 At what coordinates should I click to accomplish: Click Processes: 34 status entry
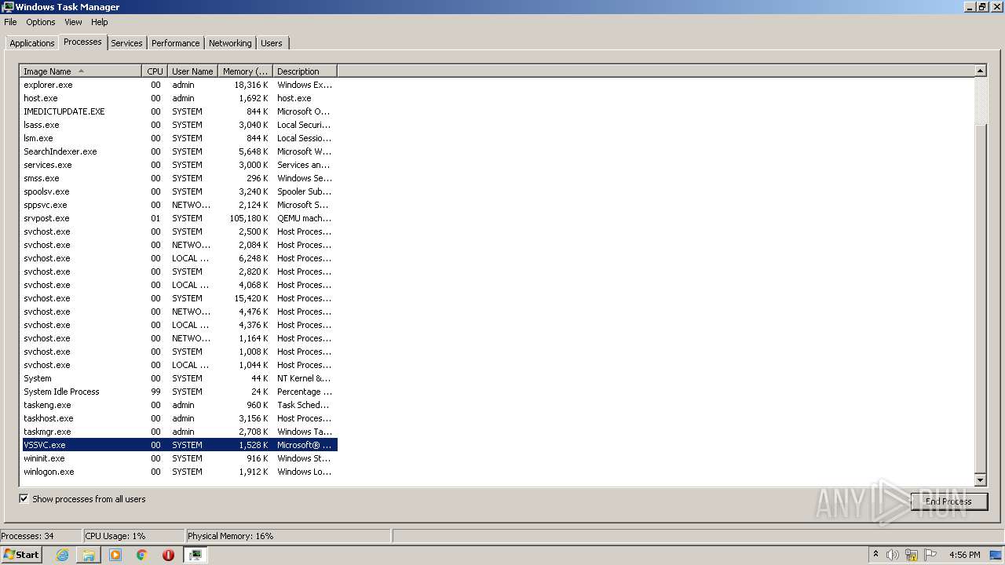coord(41,536)
